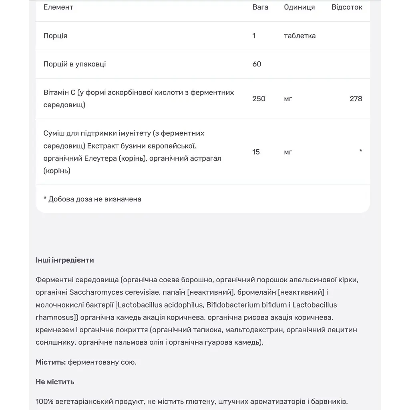The height and width of the screenshot is (410, 410).
Task: Select the Порцій в упаковці row label
Action: 74,64
